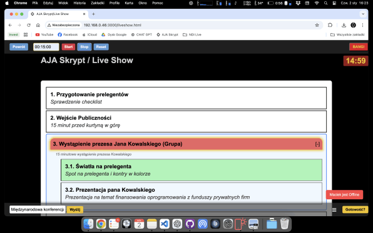Click the red Start timer button
Screen dimensions: 373x233
68,47
